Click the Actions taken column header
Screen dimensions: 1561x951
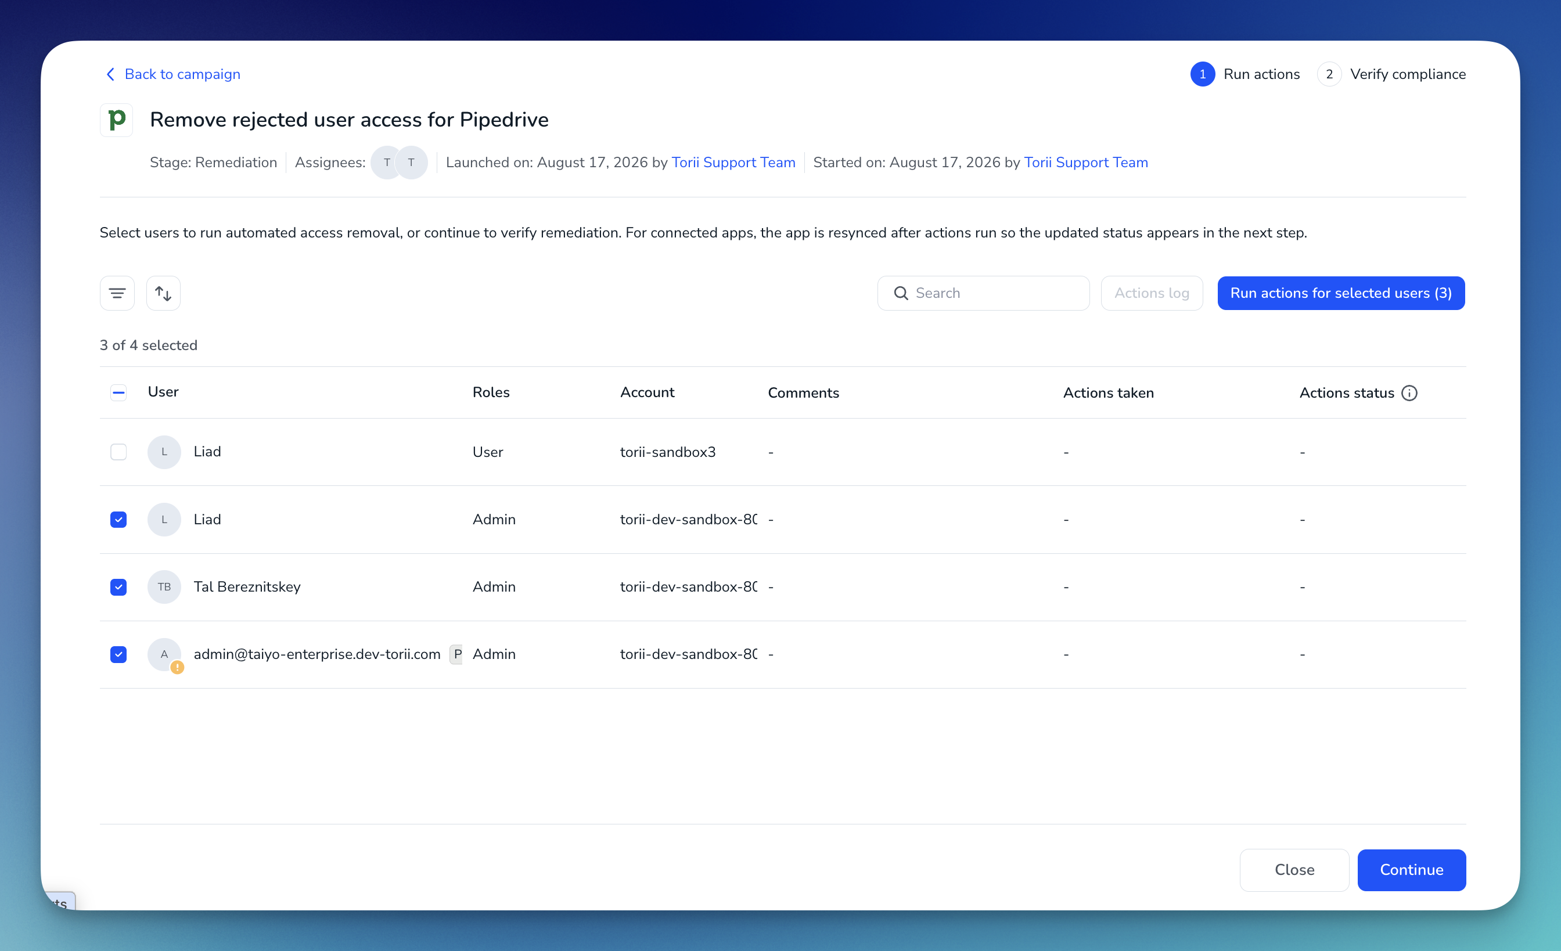pyautogui.click(x=1109, y=393)
